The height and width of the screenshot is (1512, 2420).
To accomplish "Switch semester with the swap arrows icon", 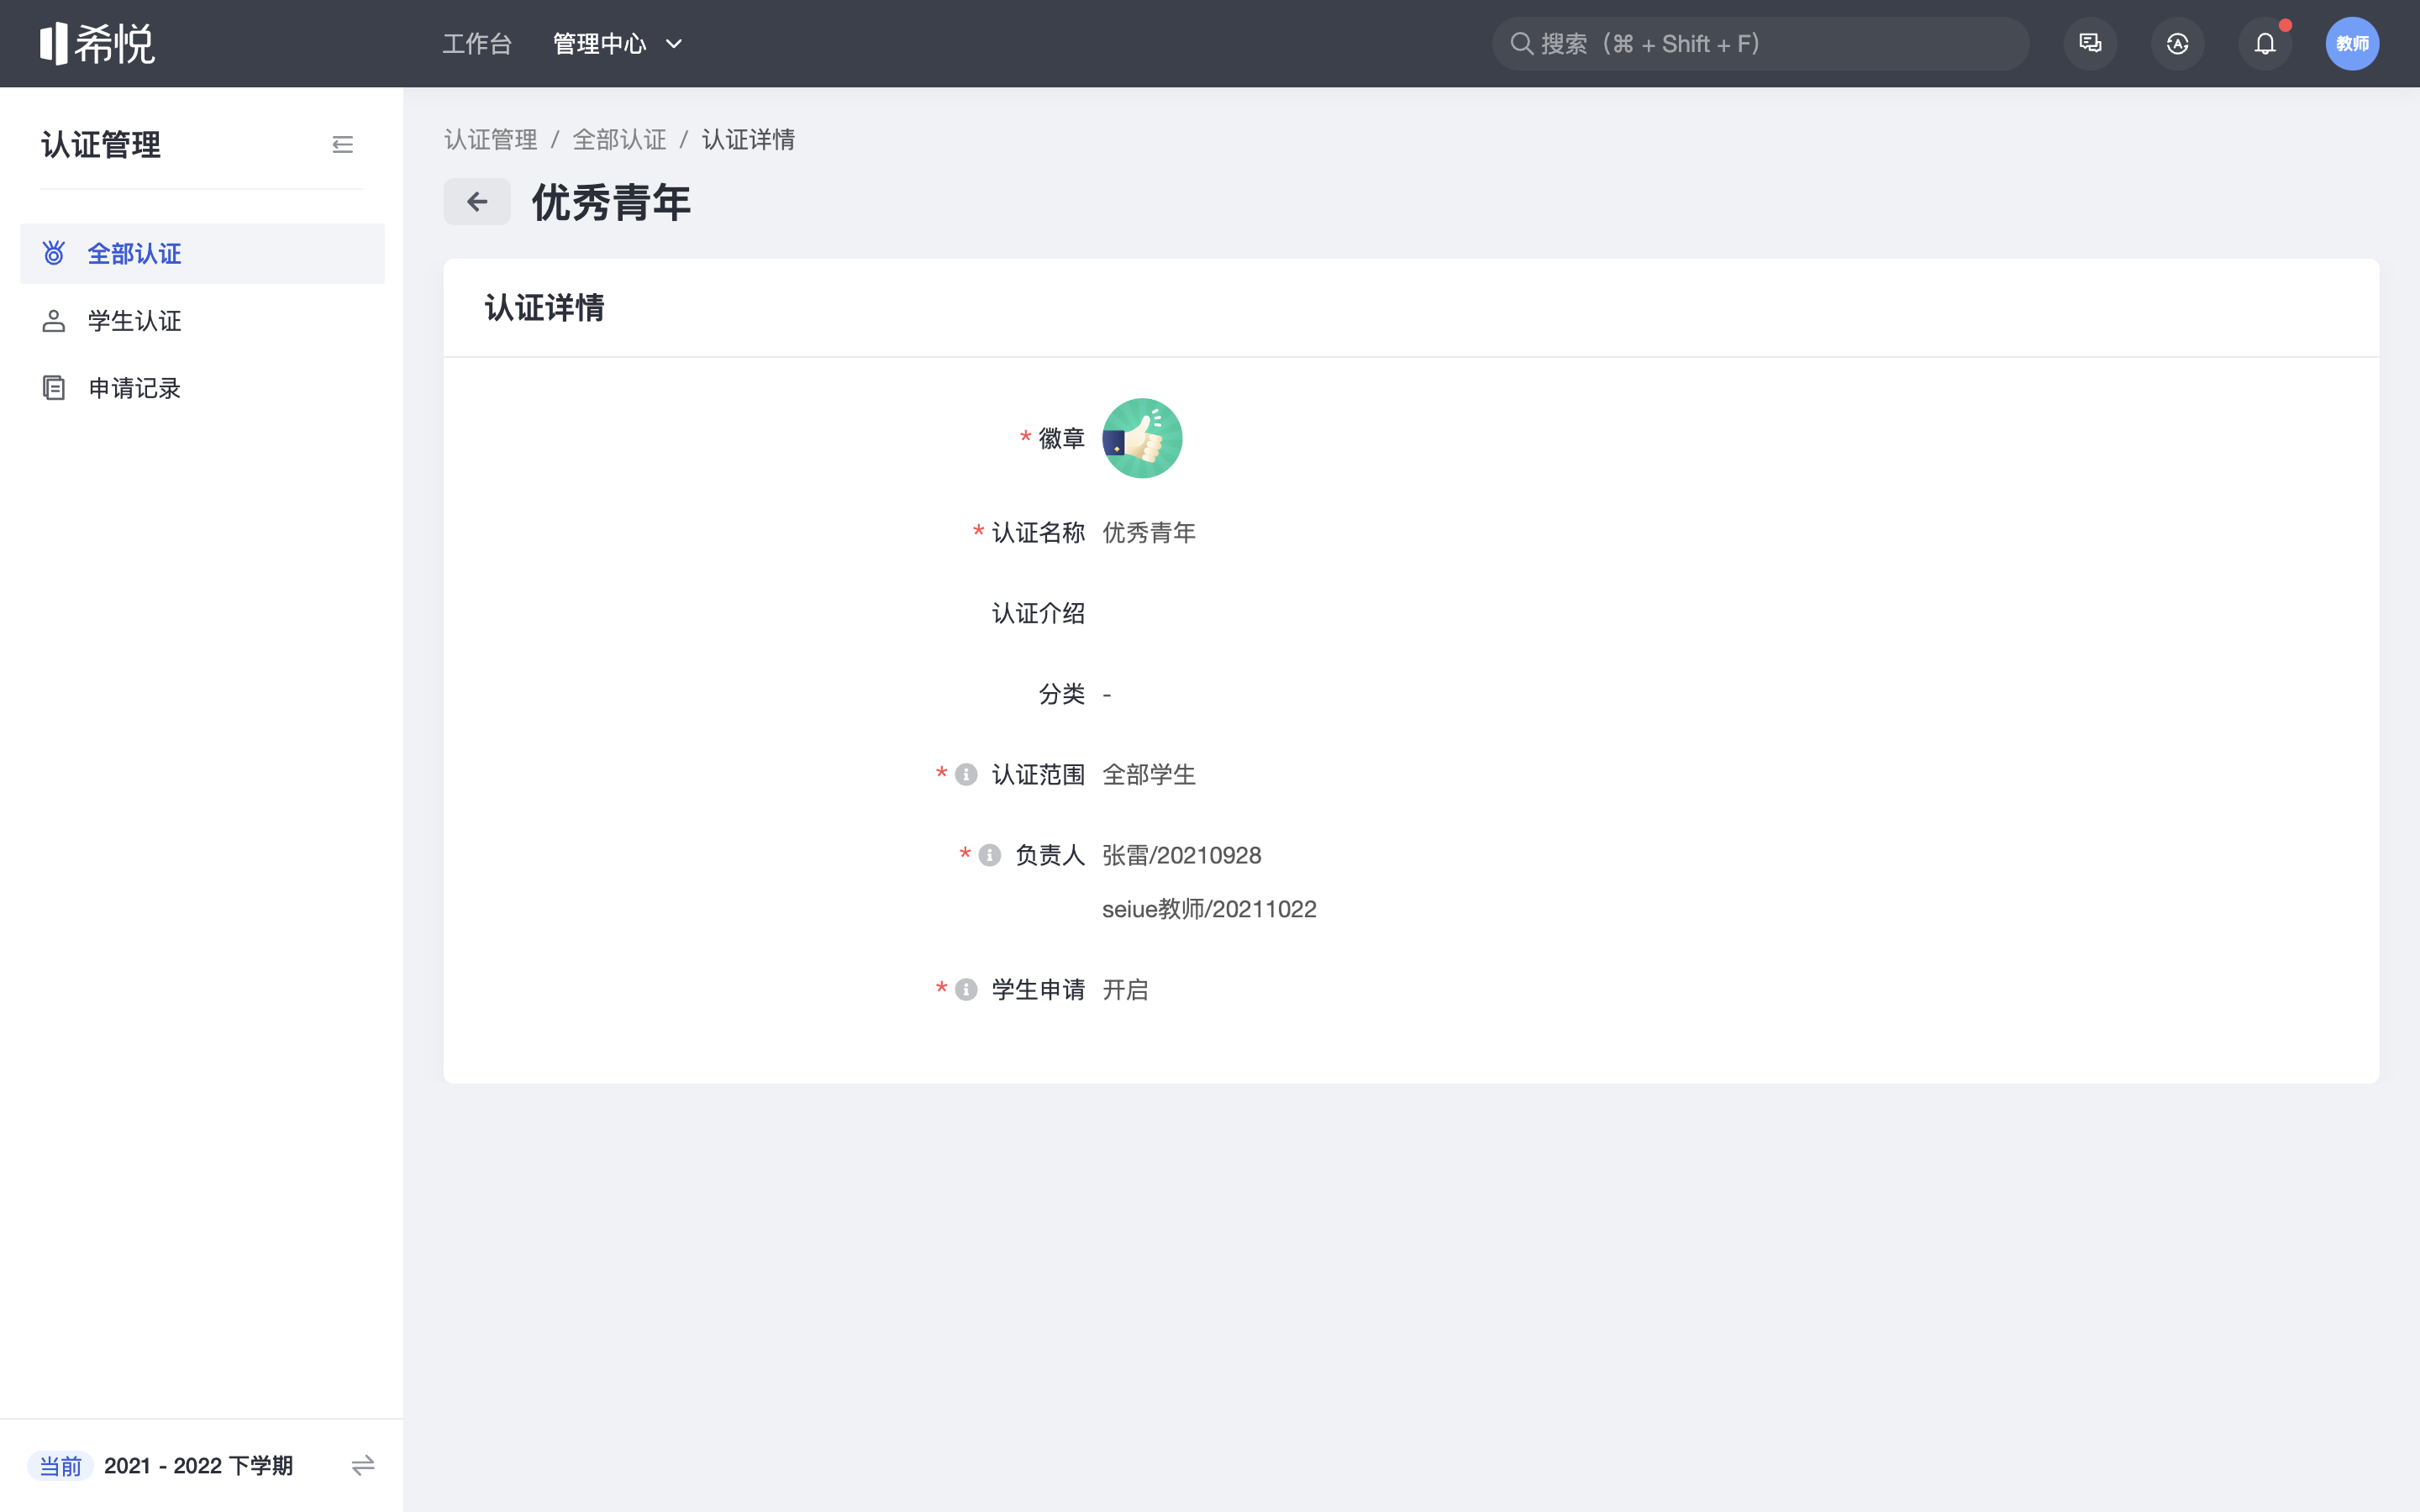I will [x=363, y=1465].
